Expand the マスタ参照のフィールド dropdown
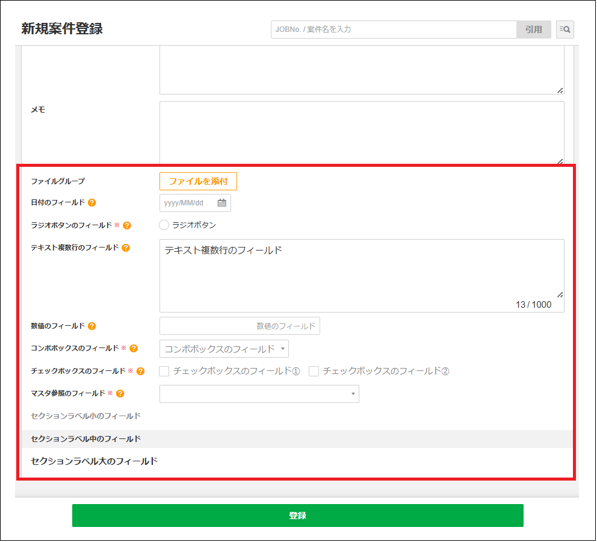Image resolution: width=597 pixels, height=542 pixels. (x=259, y=394)
